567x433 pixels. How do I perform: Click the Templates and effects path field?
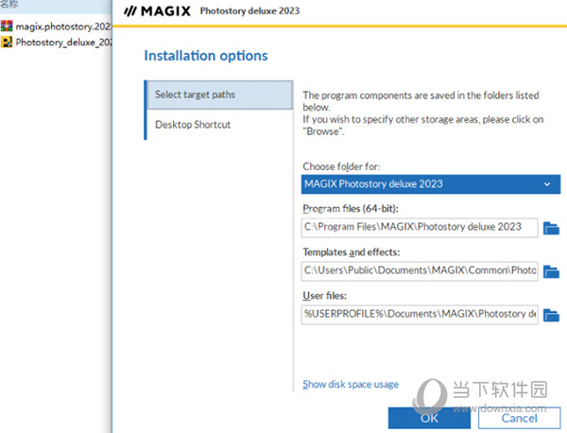(420, 271)
